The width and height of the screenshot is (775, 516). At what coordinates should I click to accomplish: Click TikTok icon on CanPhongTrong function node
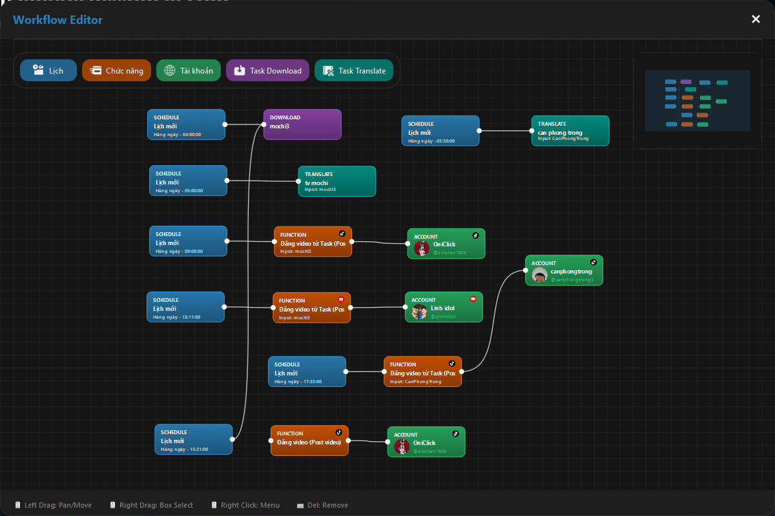(451, 362)
